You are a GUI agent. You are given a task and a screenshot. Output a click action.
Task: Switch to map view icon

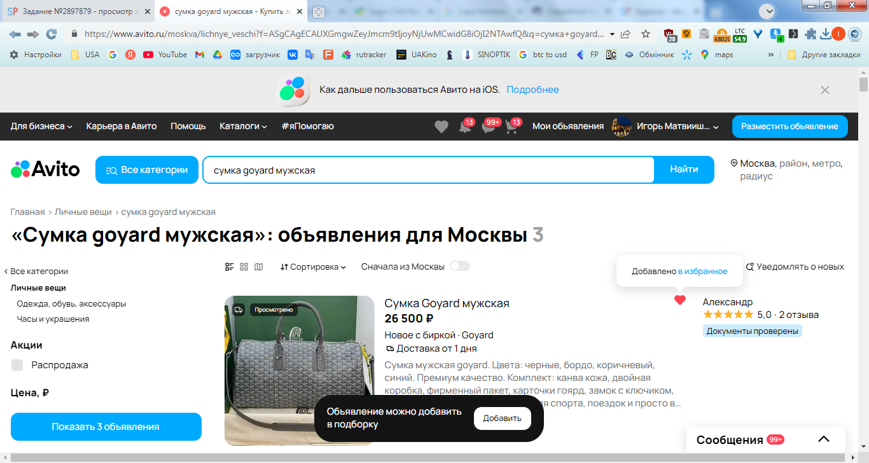point(258,267)
